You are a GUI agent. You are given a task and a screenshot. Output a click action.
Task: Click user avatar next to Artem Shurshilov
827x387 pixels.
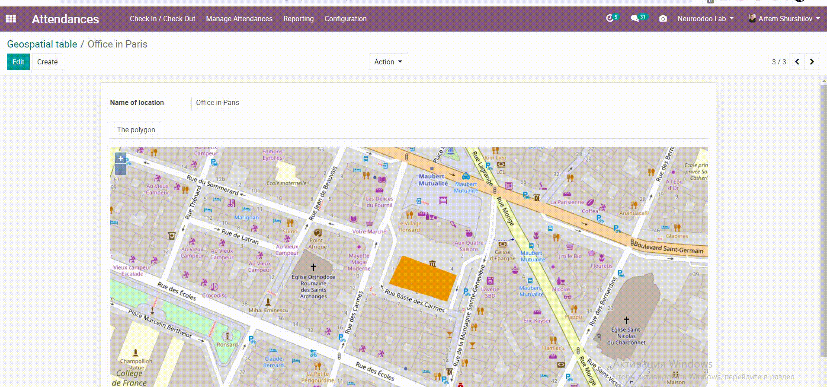752,18
